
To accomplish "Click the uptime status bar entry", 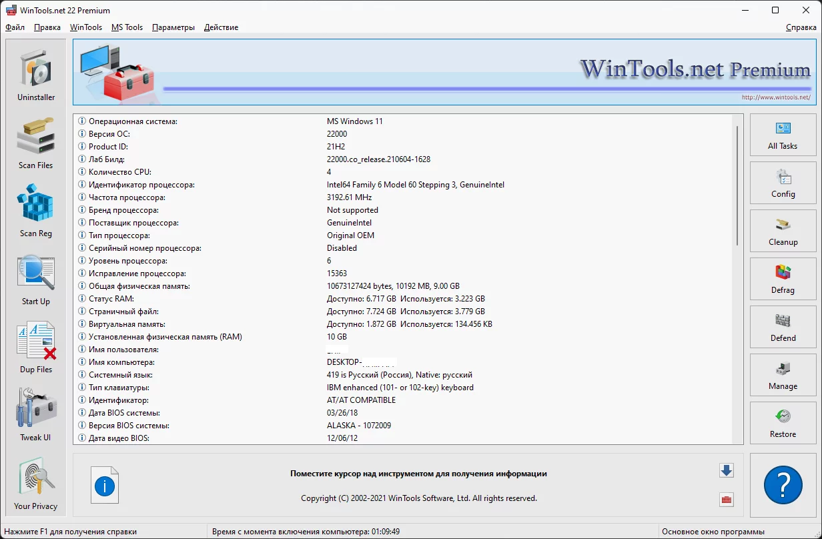I will click(306, 532).
